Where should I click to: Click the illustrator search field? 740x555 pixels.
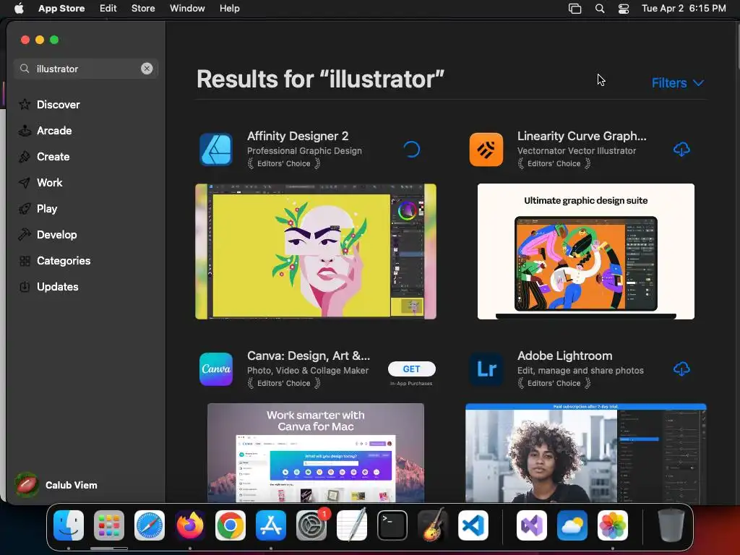tap(85, 69)
